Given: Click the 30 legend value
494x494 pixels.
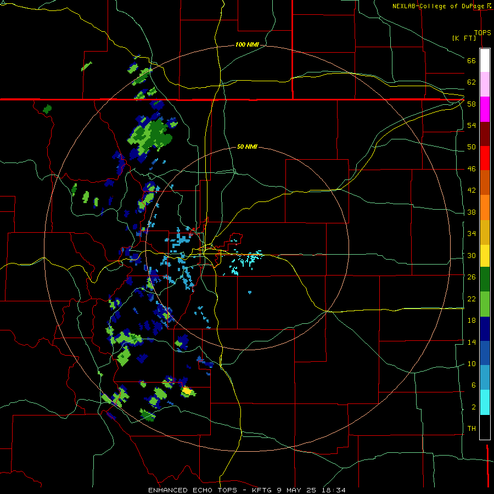Looking at the screenshot, I should (471, 255).
